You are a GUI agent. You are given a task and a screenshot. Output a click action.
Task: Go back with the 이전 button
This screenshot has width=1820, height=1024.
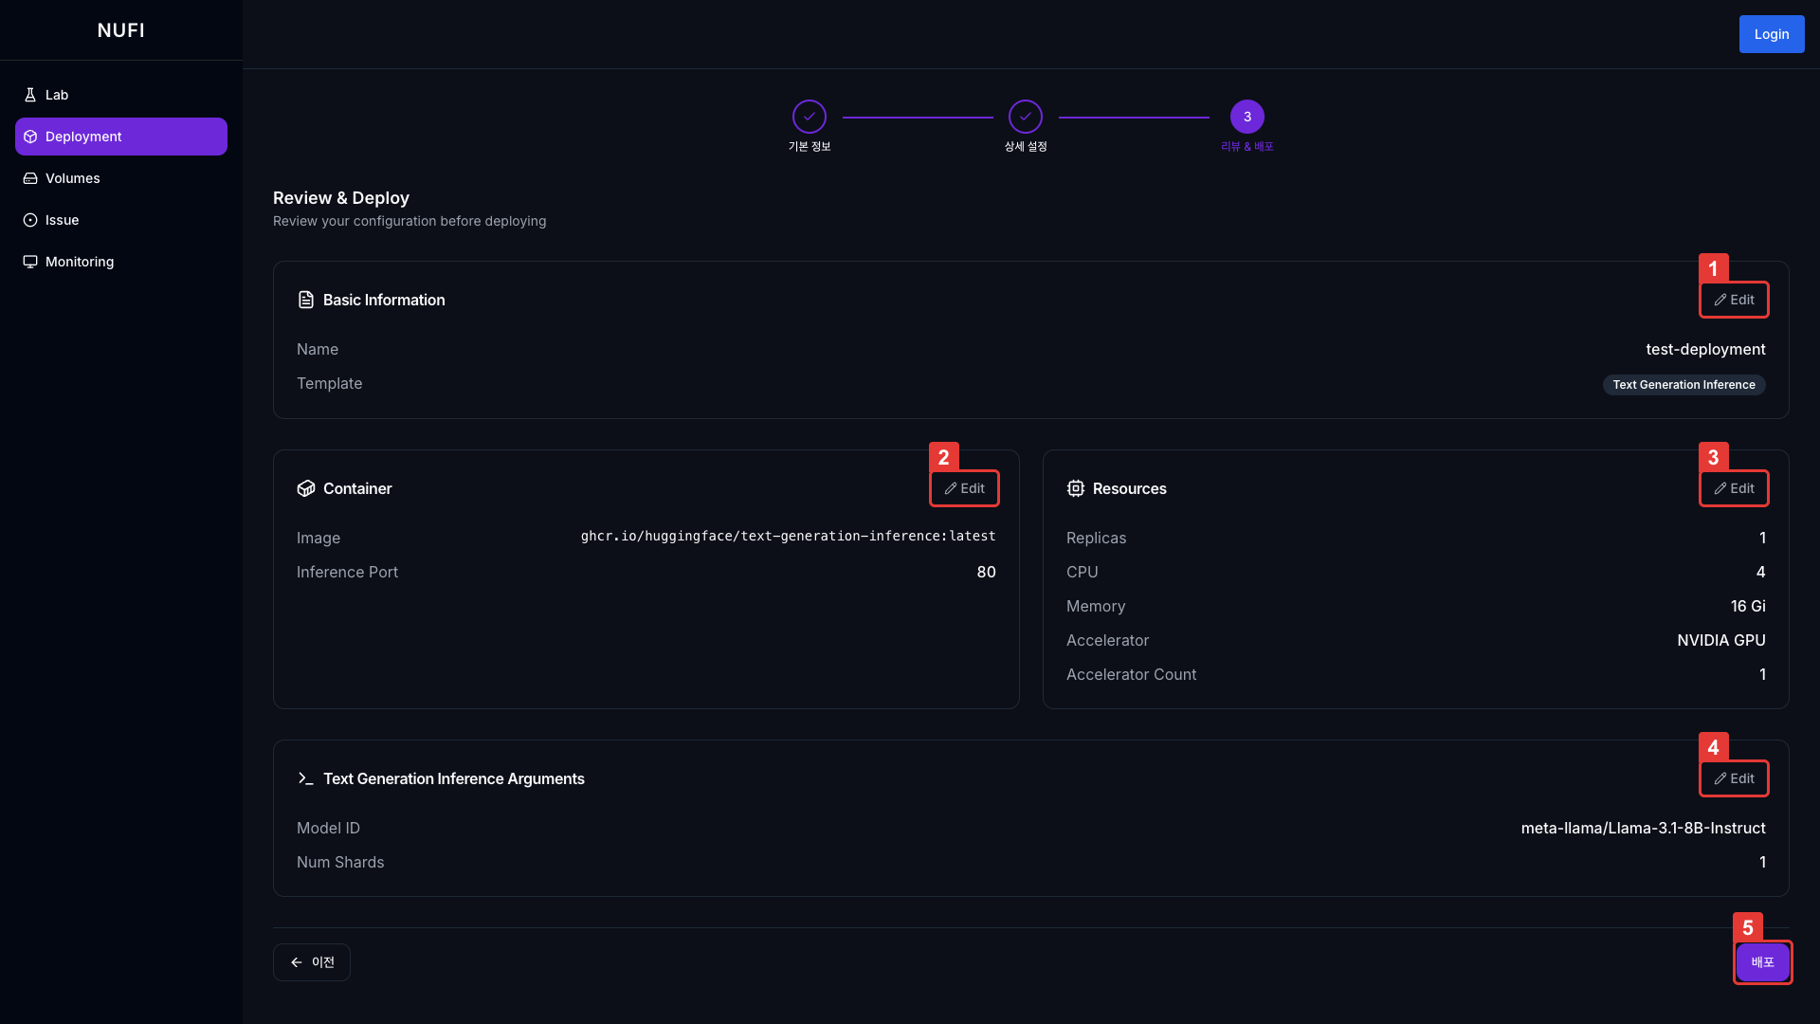click(312, 962)
